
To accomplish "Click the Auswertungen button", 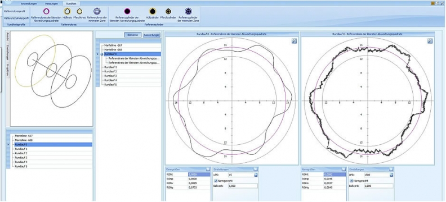I will pos(151,35).
